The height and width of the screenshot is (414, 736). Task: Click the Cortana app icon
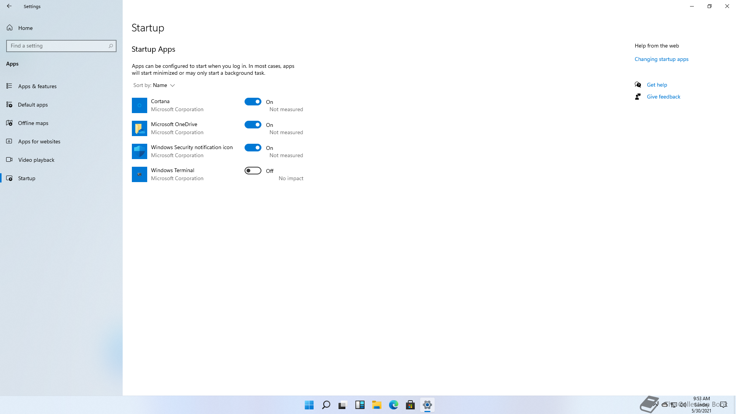(x=140, y=105)
